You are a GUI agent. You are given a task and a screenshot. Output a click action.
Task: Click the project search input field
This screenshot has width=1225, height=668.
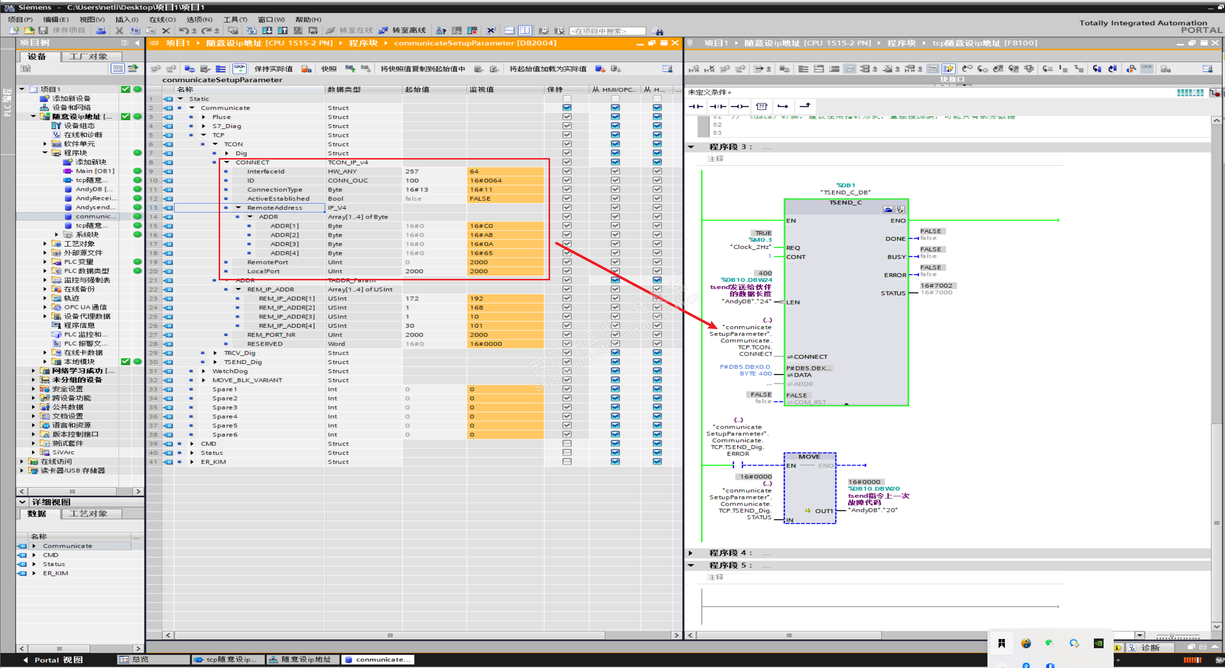click(607, 31)
